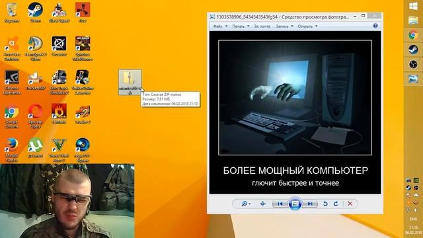Switch to Steam on the taskbar

(413, 50)
